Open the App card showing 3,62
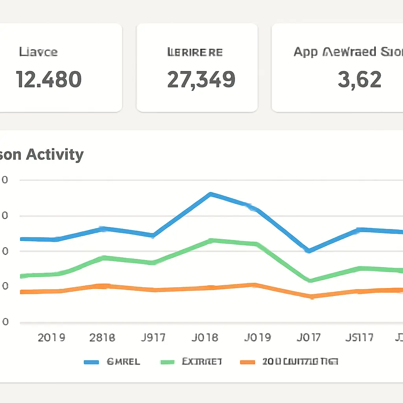This screenshot has width=403, height=403. (337, 68)
